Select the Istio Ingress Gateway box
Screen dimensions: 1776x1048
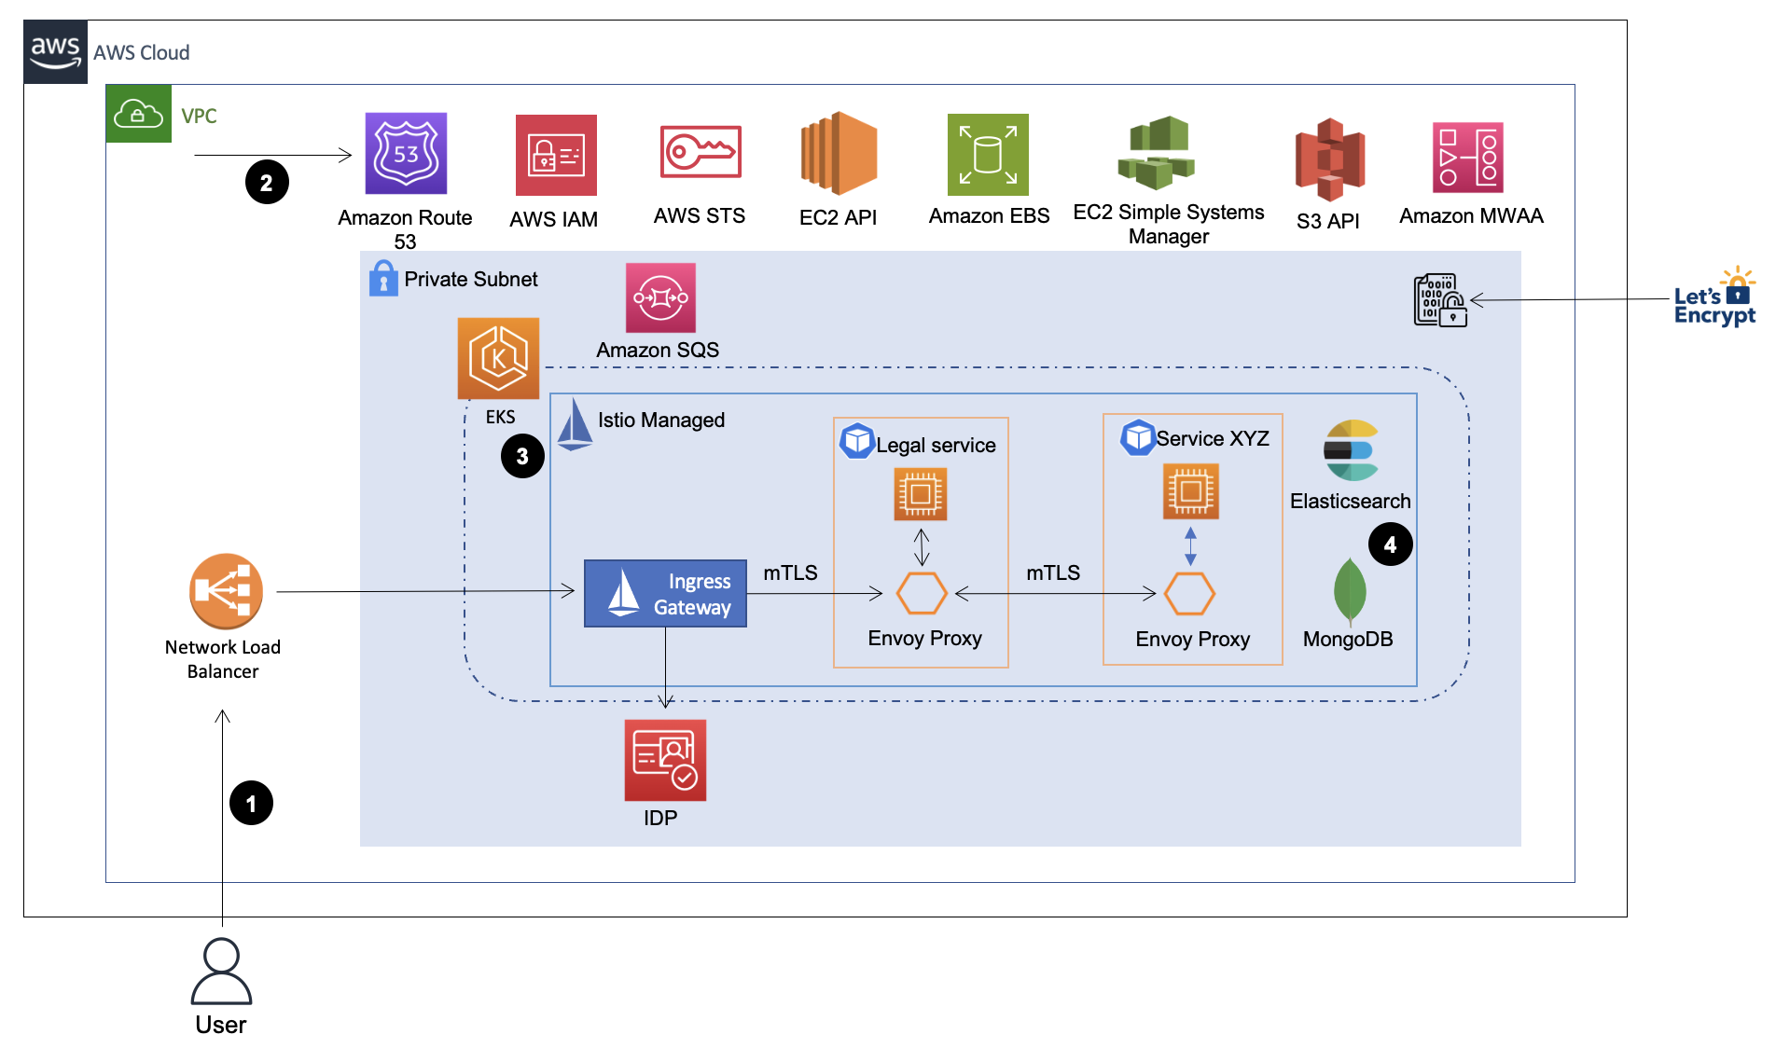point(664,592)
